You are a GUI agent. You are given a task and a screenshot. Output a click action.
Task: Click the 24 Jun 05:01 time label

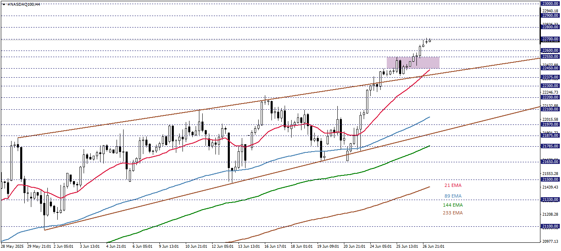point(381,246)
